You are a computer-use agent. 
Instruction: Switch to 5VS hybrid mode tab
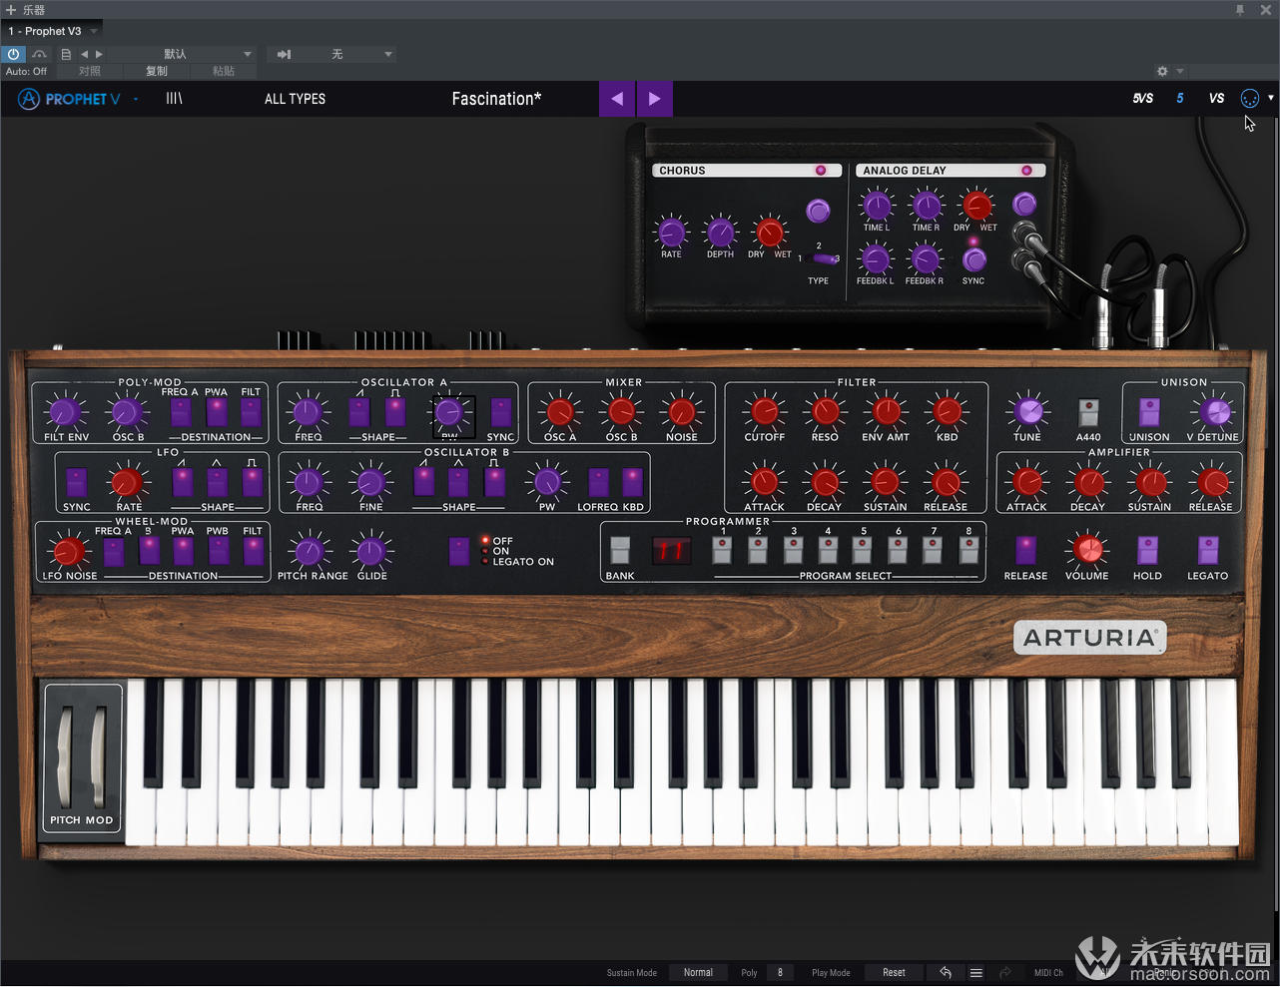(x=1143, y=98)
